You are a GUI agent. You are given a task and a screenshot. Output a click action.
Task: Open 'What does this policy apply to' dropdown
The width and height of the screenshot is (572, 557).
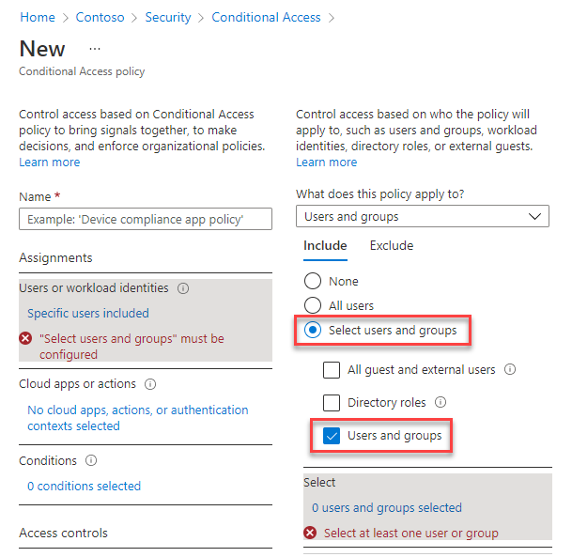pyautogui.click(x=423, y=217)
